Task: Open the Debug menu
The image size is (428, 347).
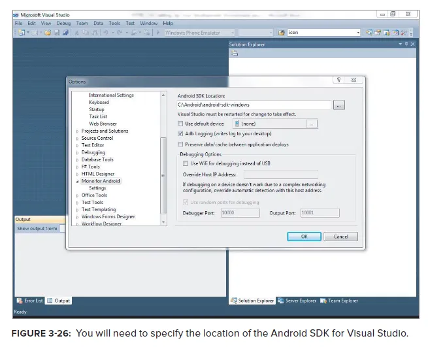Action: [x=63, y=24]
